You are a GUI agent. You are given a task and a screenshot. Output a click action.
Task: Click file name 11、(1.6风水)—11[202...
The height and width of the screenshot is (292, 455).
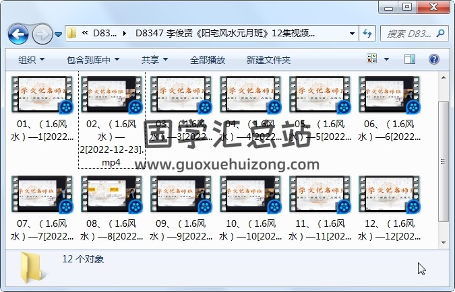click(320, 229)
